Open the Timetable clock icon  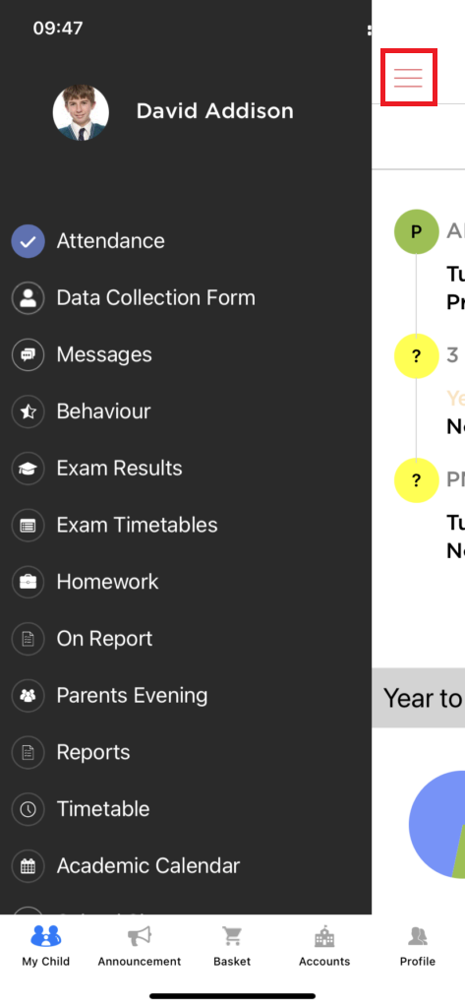28,809
